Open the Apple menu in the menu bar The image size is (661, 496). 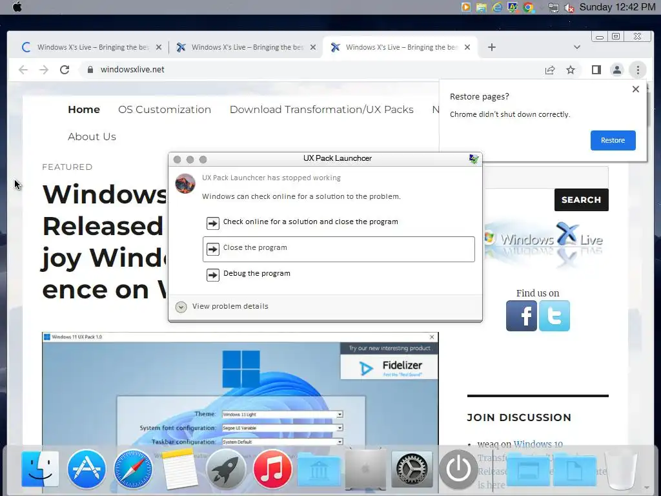click(x=17, y=6)
